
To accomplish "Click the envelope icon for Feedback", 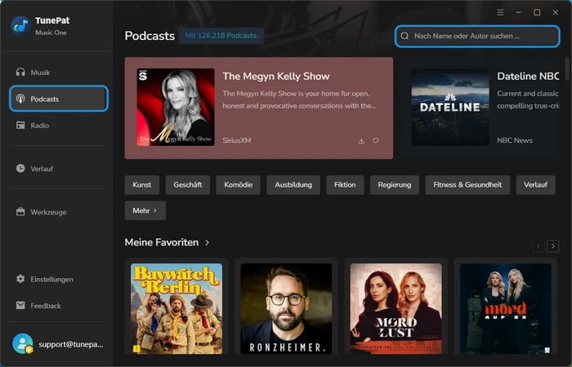I will pyautogui.click(x=20, y=305).
